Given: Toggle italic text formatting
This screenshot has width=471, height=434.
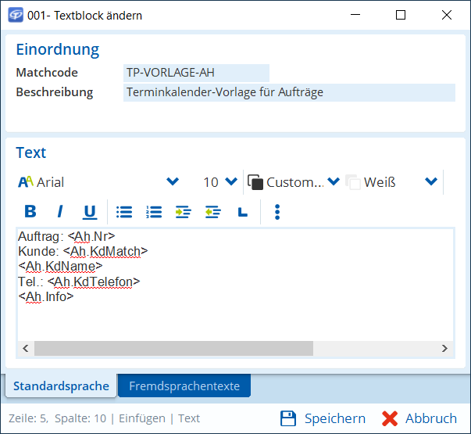Looking at the screenshot, I should point(59,212).
